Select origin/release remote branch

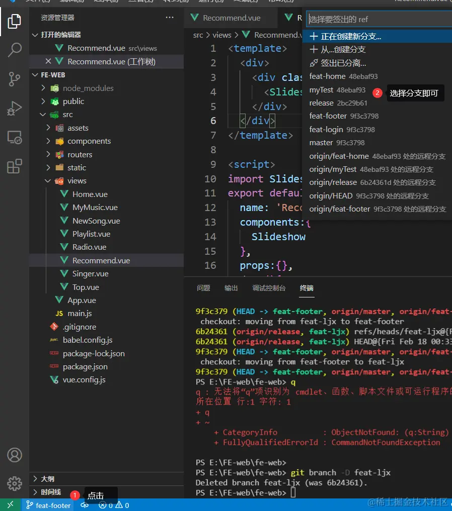(x=378, y=182)
